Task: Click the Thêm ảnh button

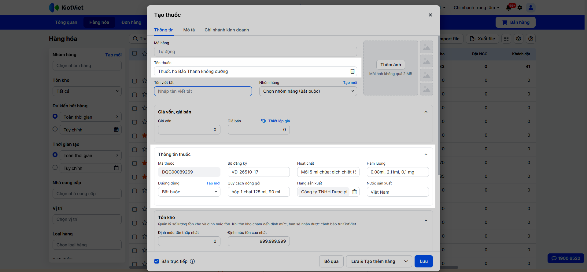Action: (390, 65)
